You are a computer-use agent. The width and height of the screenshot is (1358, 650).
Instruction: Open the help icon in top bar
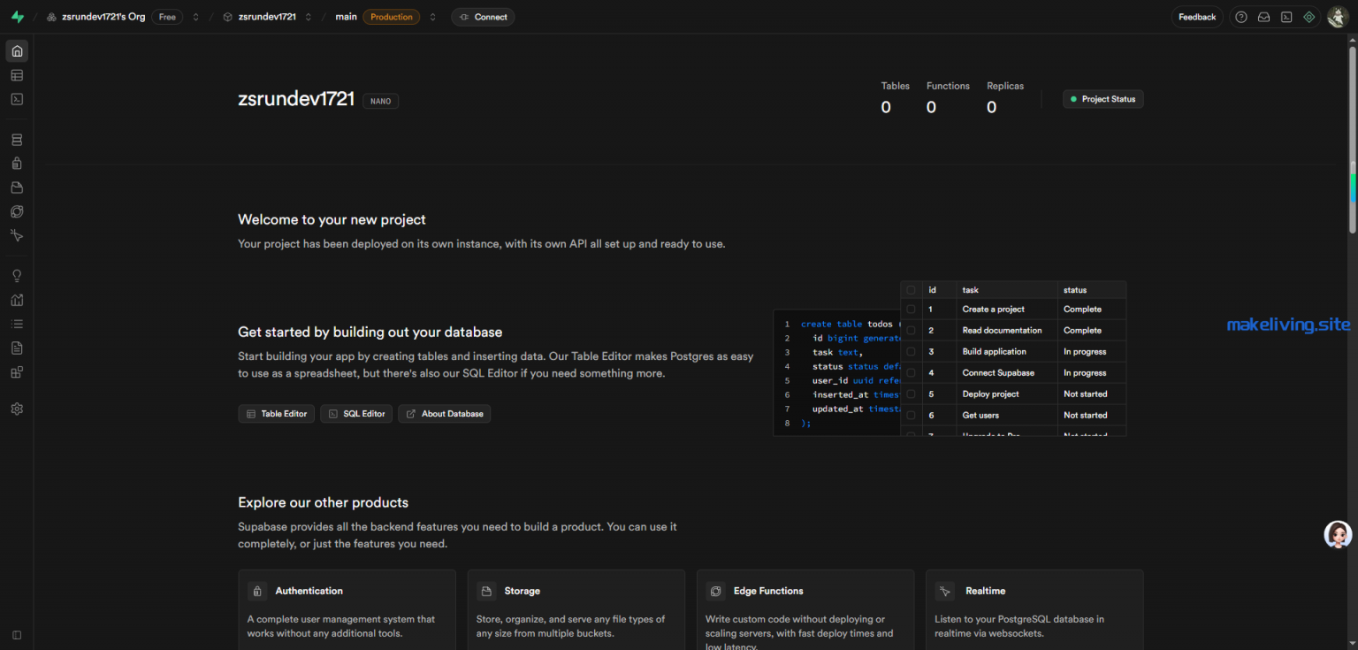pos(1241,17)
